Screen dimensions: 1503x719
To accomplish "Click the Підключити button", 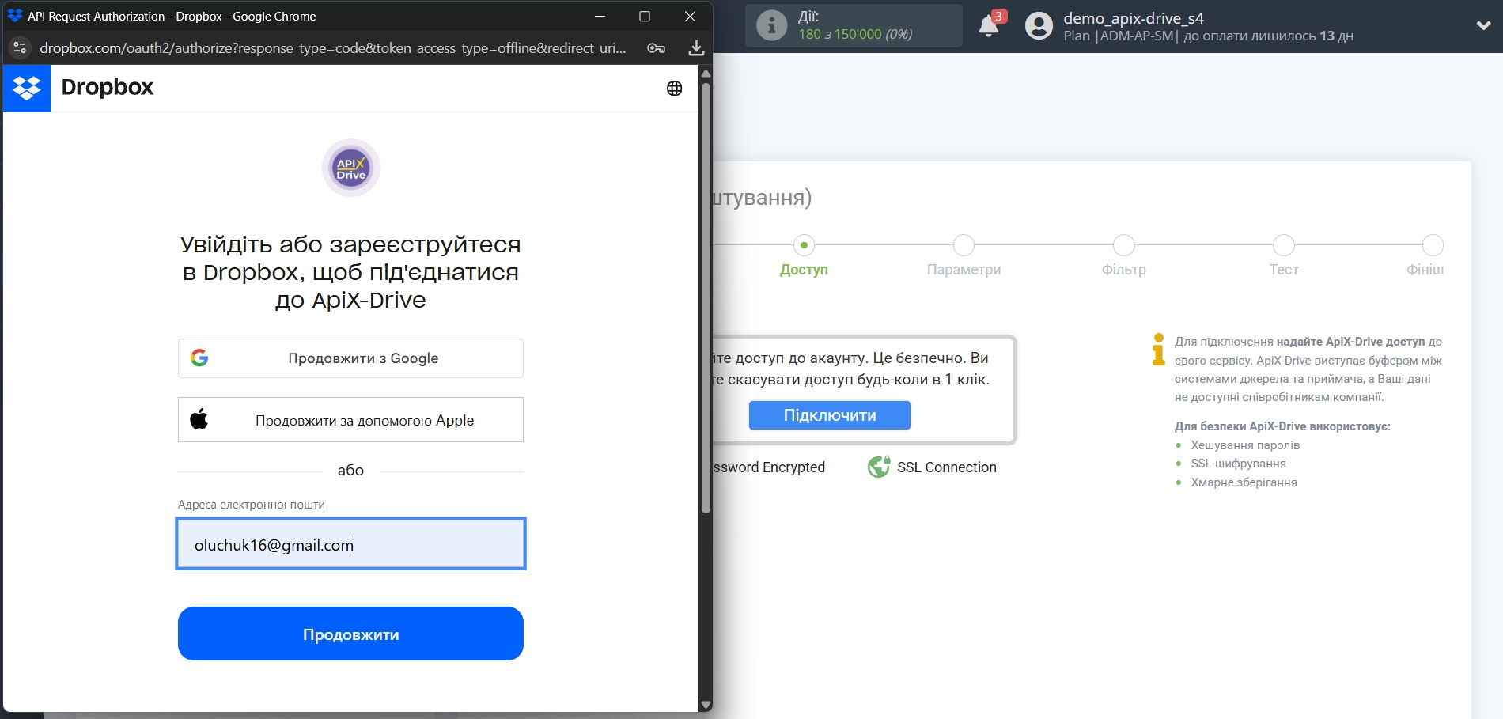I will [x=828, y=414].
